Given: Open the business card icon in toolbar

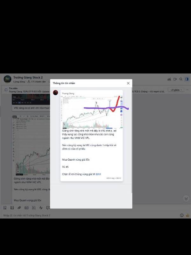Looking at the screenshot, I should [x=26, y=208].
